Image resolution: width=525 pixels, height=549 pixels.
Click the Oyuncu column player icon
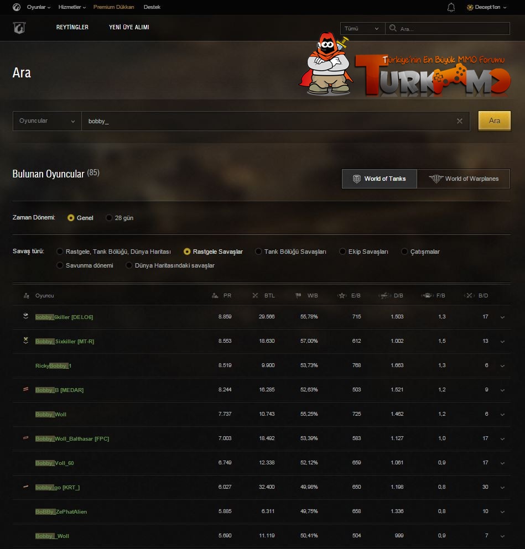pos(26,296)
